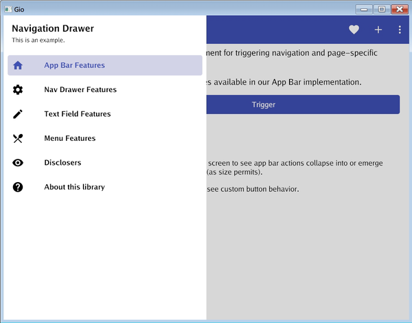The image size is (412, 323).
Task: Open the three-dot overflow menu
Action: point(400,30)
